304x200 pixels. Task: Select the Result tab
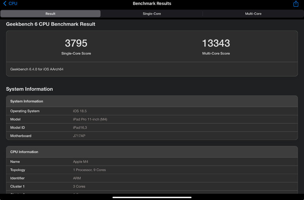point(51,14)
